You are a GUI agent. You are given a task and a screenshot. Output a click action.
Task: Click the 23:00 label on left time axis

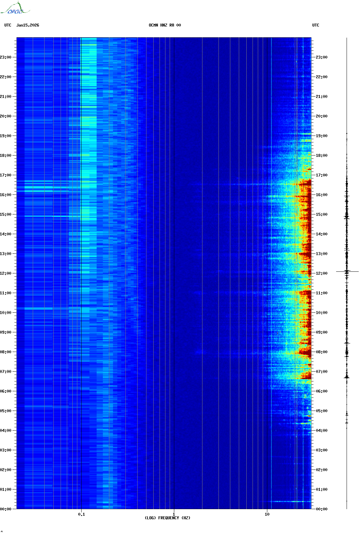point(6,57)
